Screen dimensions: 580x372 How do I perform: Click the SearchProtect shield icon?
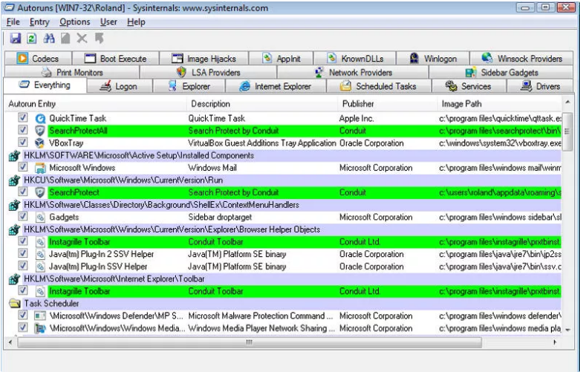tap(40, 192)
